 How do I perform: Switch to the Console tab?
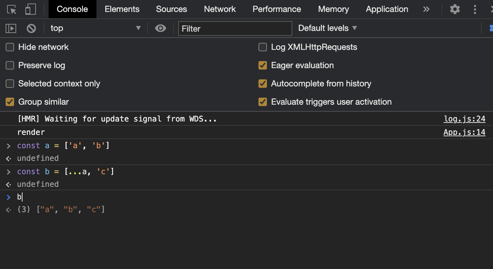click(72, 9)
